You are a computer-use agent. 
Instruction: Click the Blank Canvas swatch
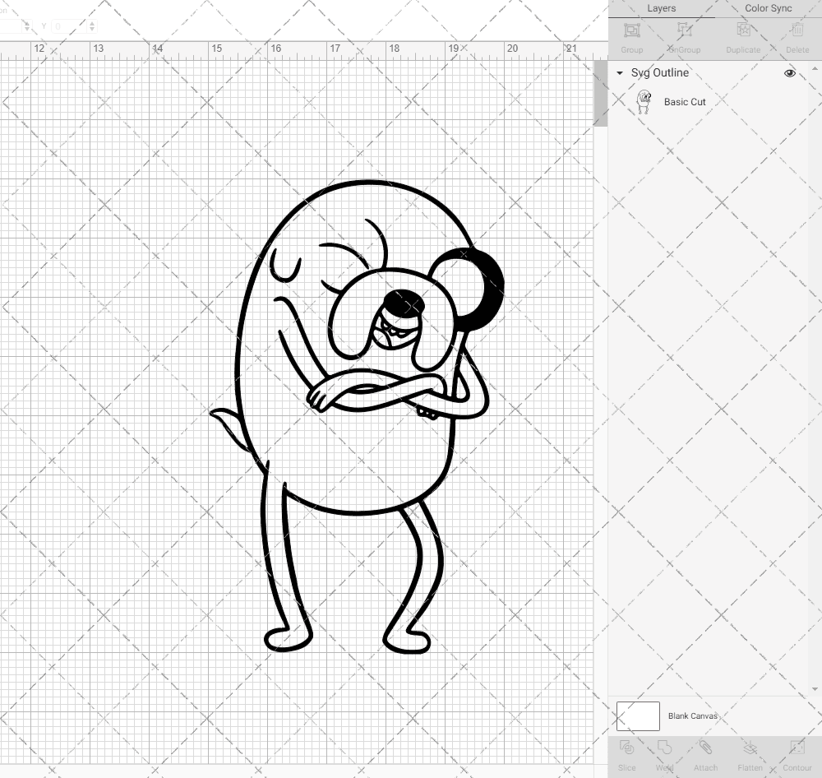tap(637, 715)
